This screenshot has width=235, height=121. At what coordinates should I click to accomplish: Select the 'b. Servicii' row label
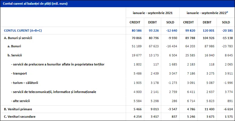tap(15, 55)
